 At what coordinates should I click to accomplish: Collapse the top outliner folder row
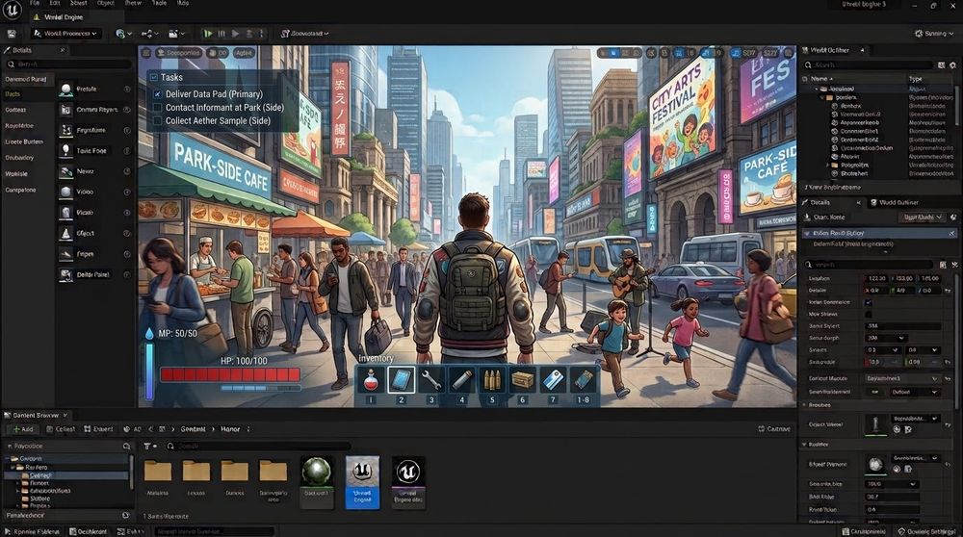[818, 89]
